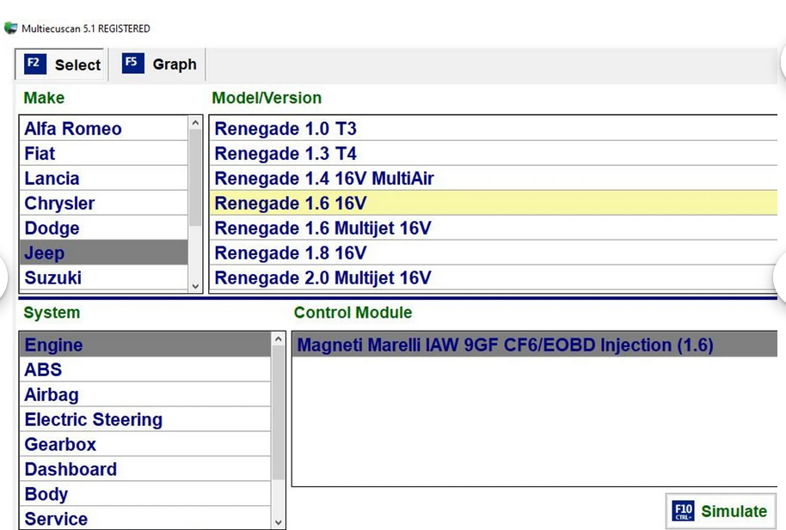
Task: Select Body in System list
Action: [x=145, y=494]
